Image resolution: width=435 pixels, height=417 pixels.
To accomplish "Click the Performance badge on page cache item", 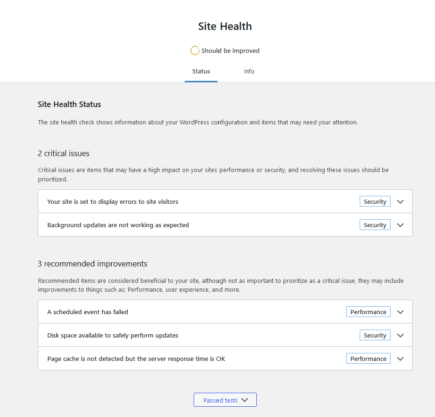I will [x=368, y=358].
